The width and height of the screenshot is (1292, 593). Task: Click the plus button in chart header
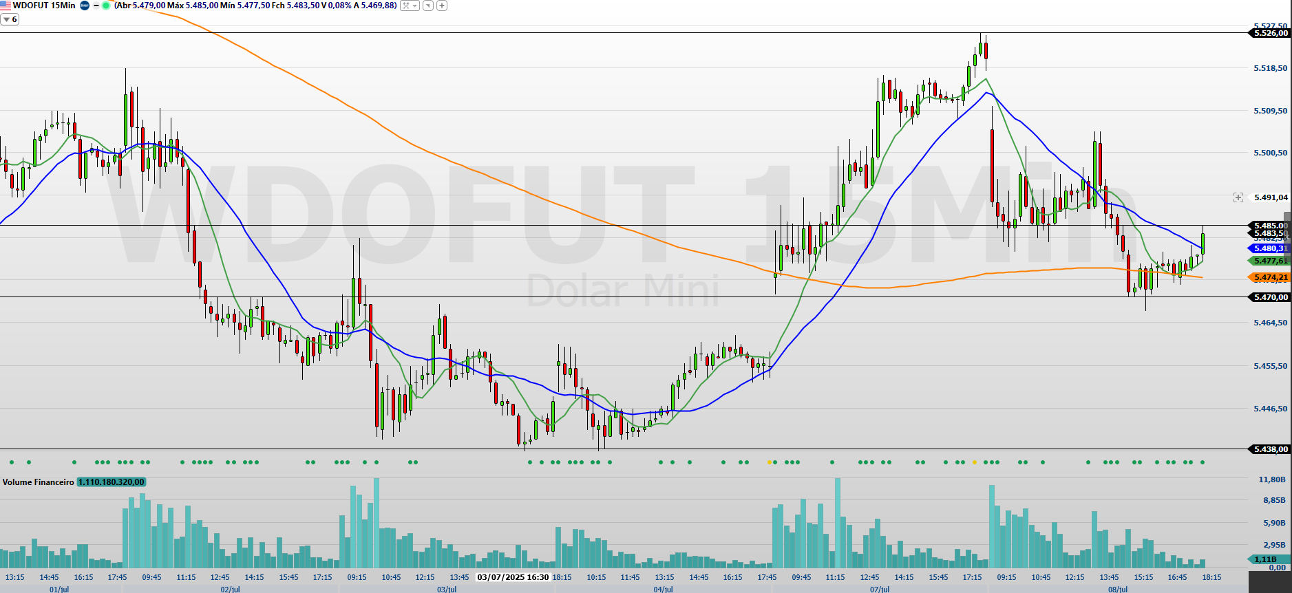(442, 6)
